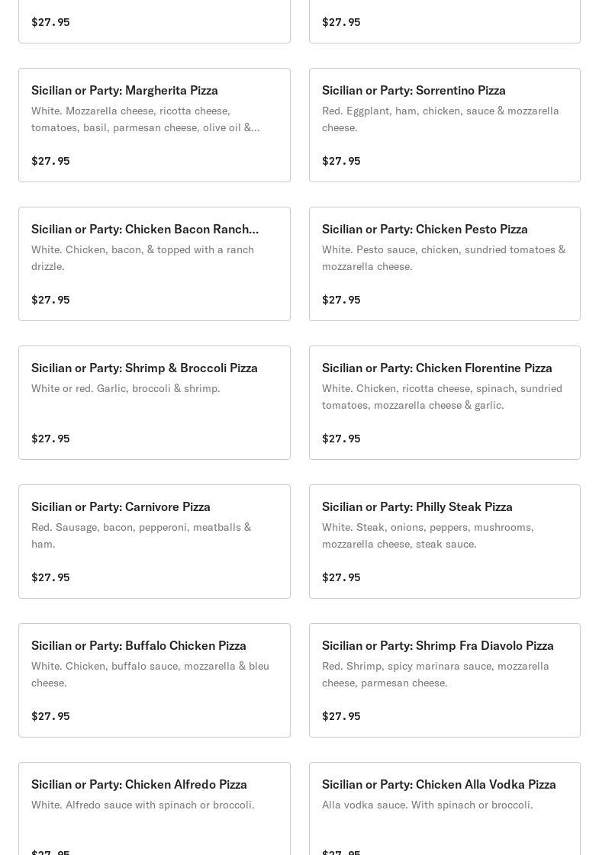The image size is (599, 855).
Task: Open the Margherita Pizza menu card
Action: [154, 125]
